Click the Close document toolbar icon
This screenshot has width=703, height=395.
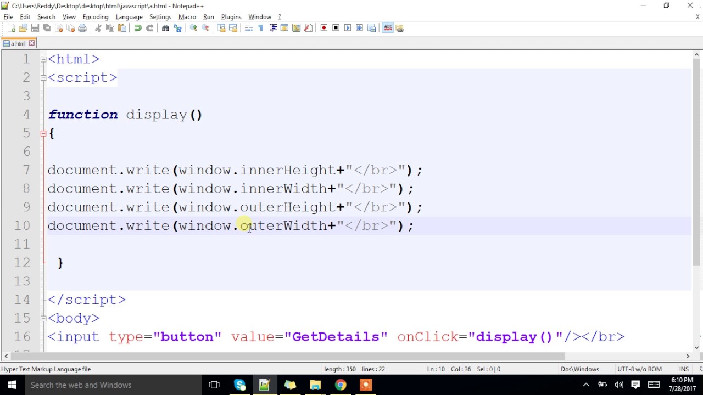coord(59,28)
